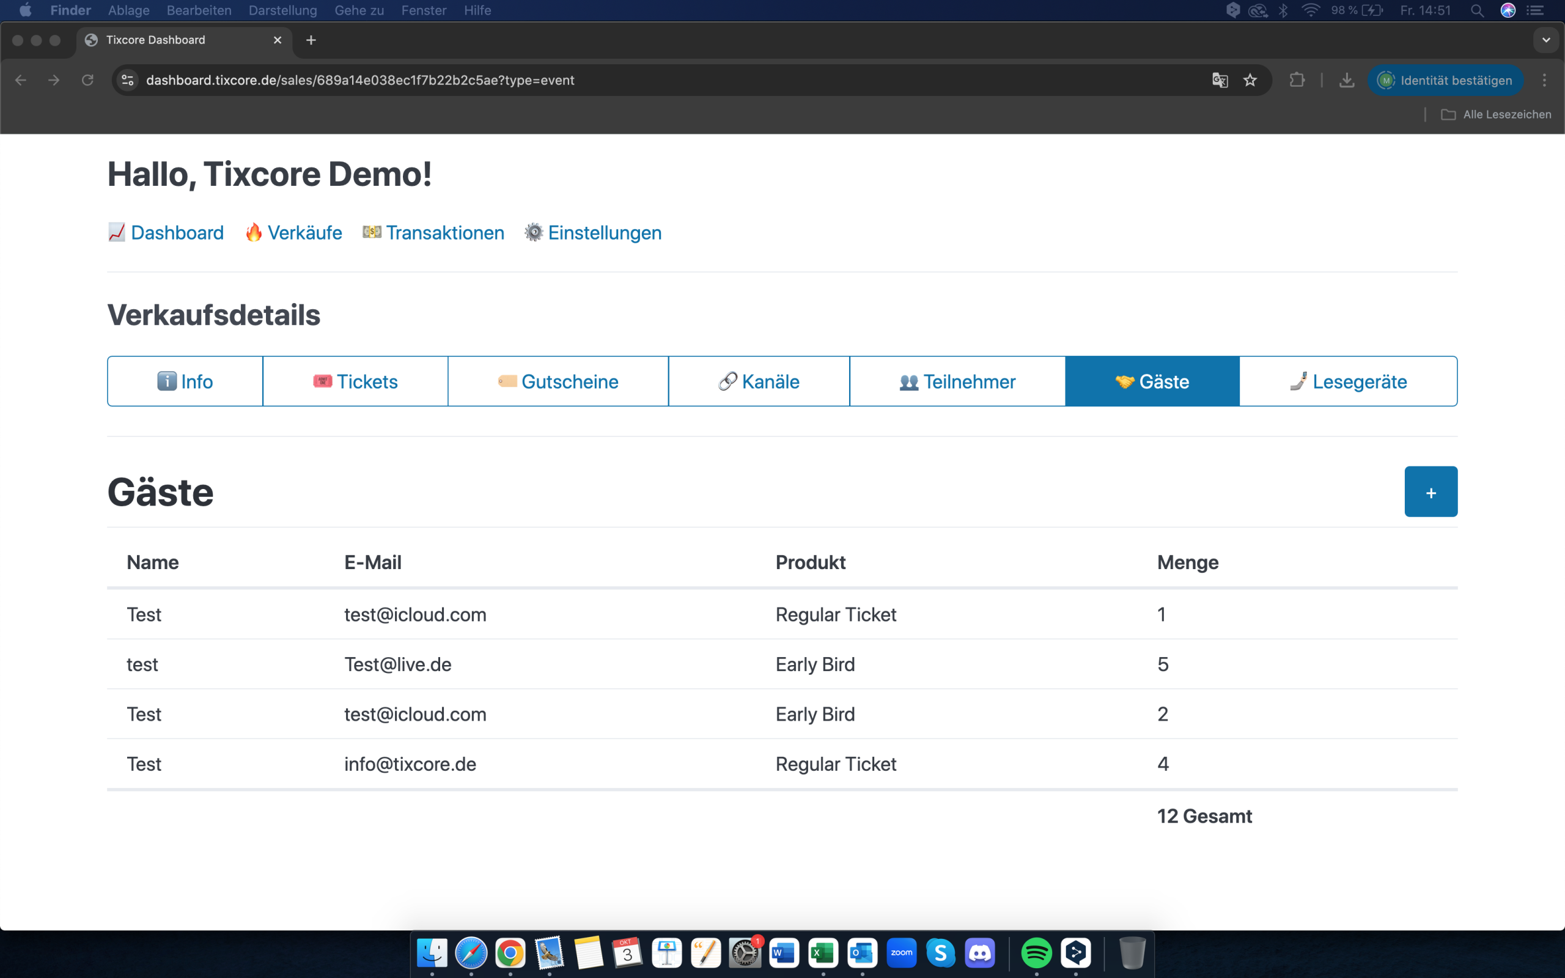Open Spotify from the dock
The width and height of the screenshot is (1565, 978).
pyautogui.click(x=1036, y=953)
